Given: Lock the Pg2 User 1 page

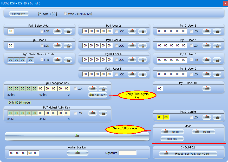Looking at the screenshot, I should pos(68,46).
